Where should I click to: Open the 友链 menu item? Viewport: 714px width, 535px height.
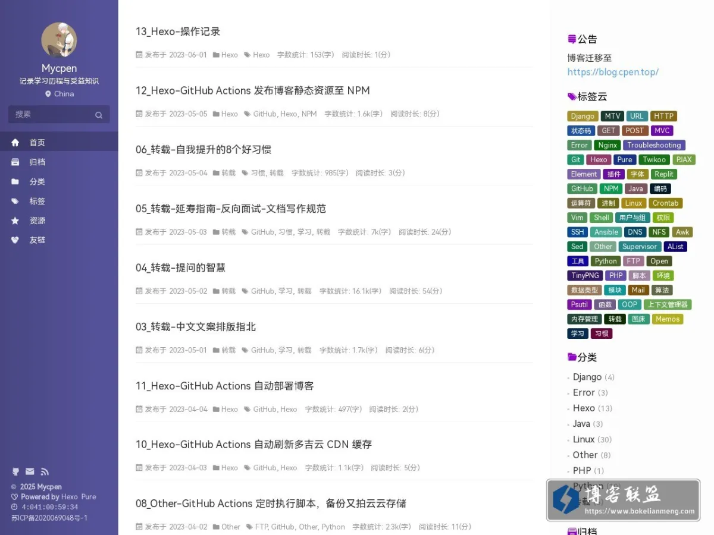click(x=59, y=240)
